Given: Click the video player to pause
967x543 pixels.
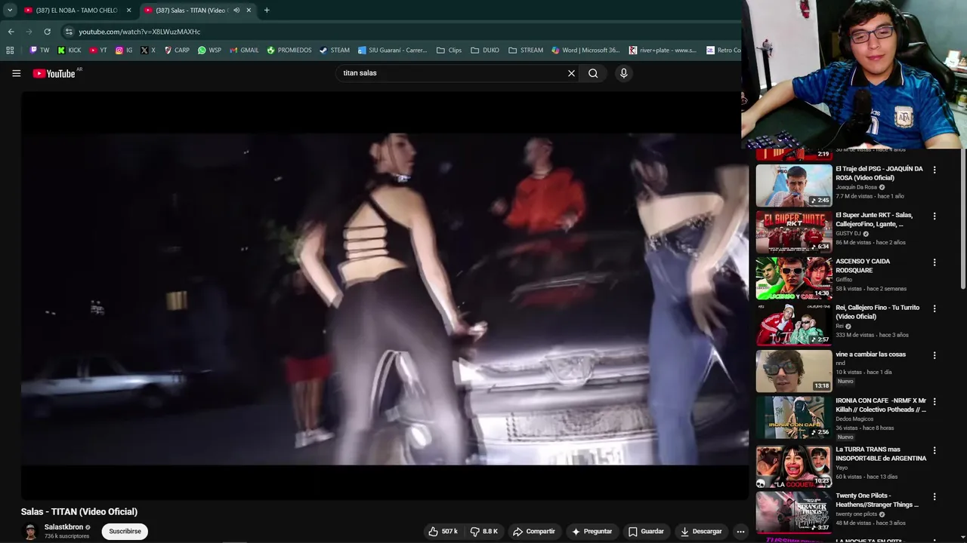Looking at the screenshot, I should [385, 295].
